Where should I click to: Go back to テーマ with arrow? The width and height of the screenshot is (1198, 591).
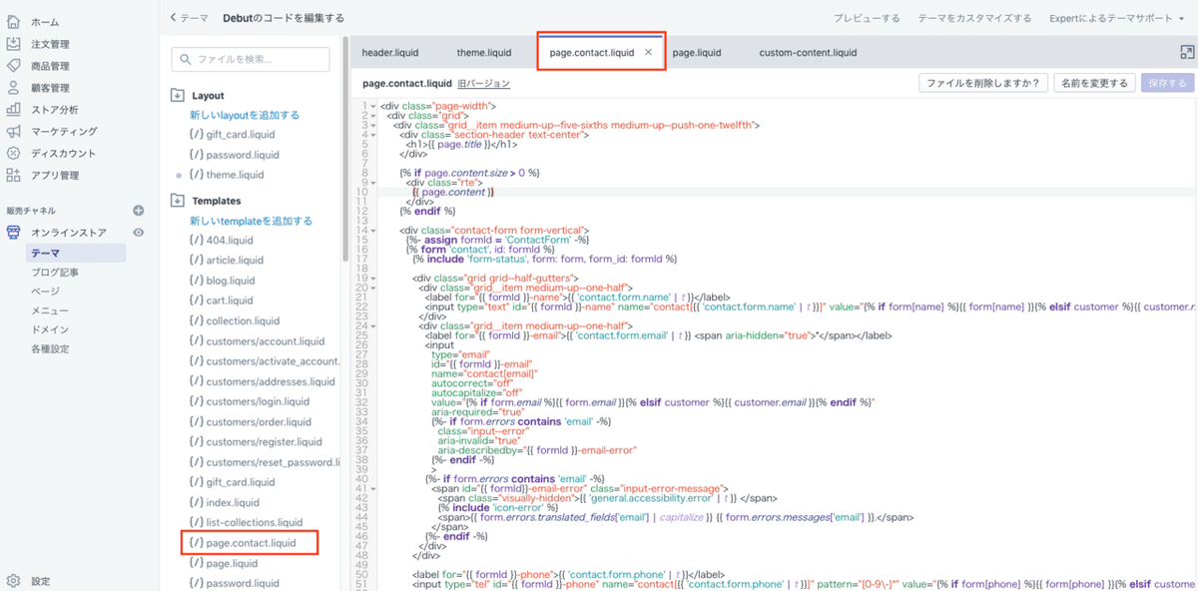(189, 17)
